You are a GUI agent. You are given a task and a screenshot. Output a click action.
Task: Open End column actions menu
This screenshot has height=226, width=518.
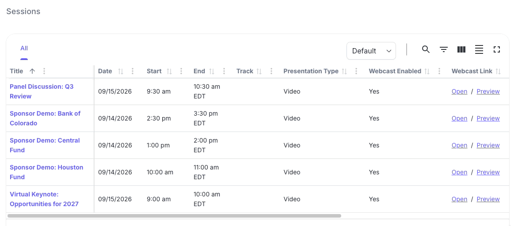point(224,71)
